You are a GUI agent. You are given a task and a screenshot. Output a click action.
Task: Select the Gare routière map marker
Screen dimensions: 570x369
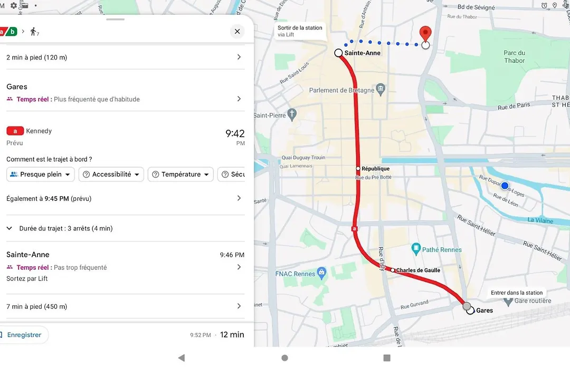[x=508, y=300]
